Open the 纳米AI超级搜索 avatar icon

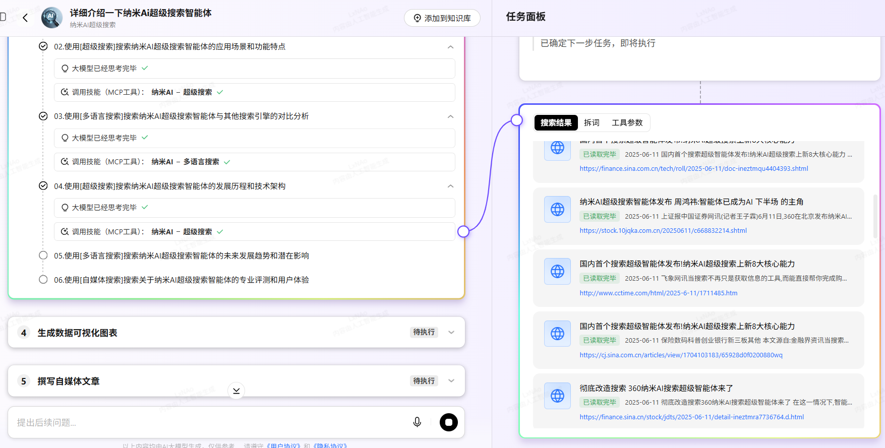click(x=51, y=18)
